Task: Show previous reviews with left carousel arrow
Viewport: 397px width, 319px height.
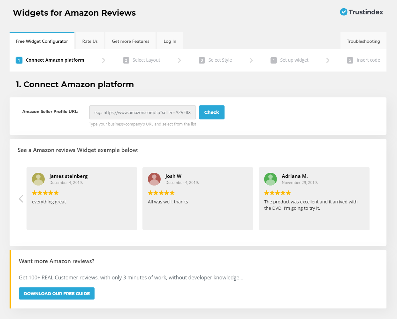Action: click(21, 199)
